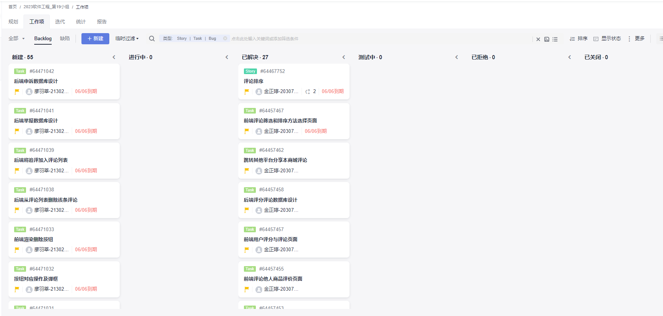The width and height of the screenshot is (663, 316).
Task: Collapse the 新建 column
Action: [114, 57]
